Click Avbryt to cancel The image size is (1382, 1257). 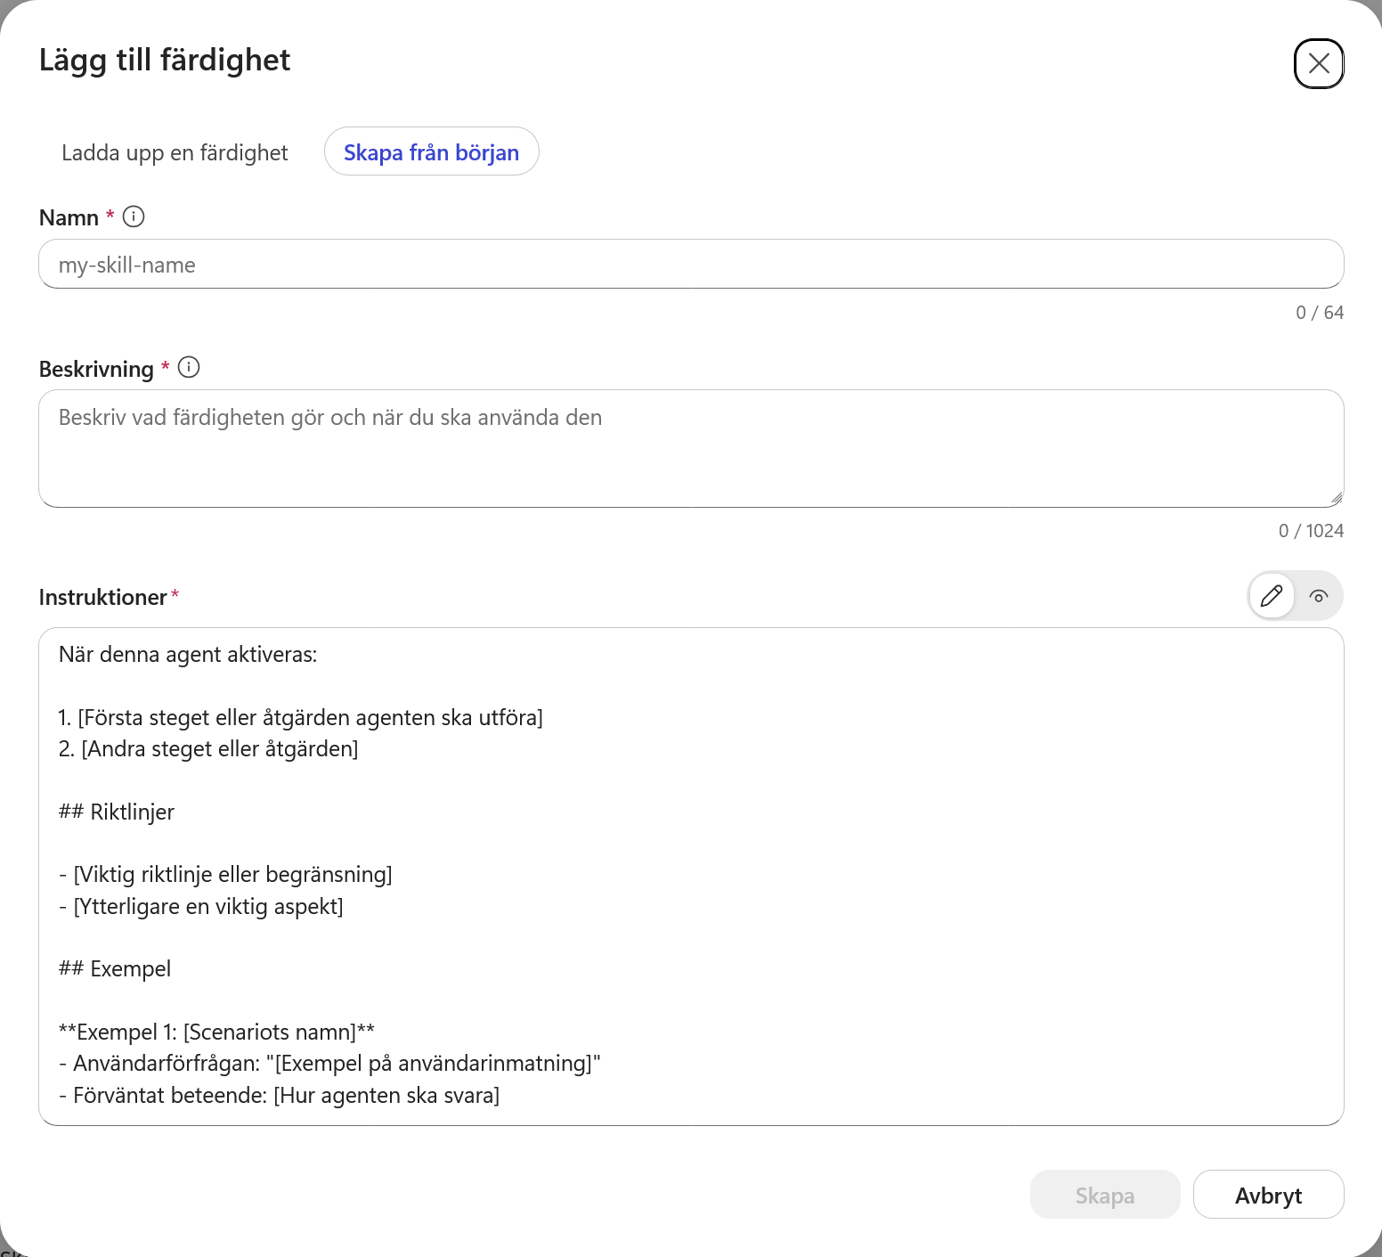(x=1268, y=1195)
